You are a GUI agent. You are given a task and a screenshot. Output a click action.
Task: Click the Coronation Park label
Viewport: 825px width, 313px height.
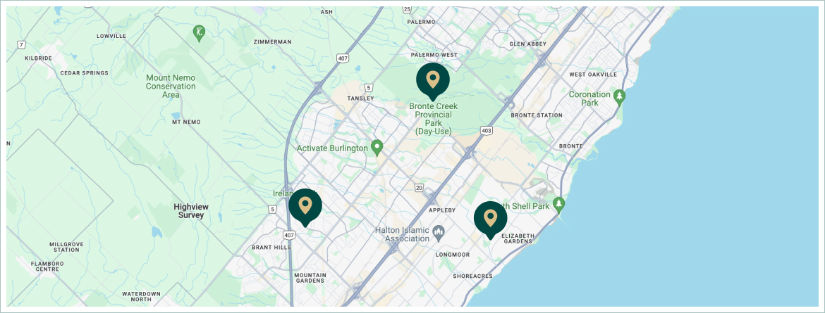click(589, 98)
